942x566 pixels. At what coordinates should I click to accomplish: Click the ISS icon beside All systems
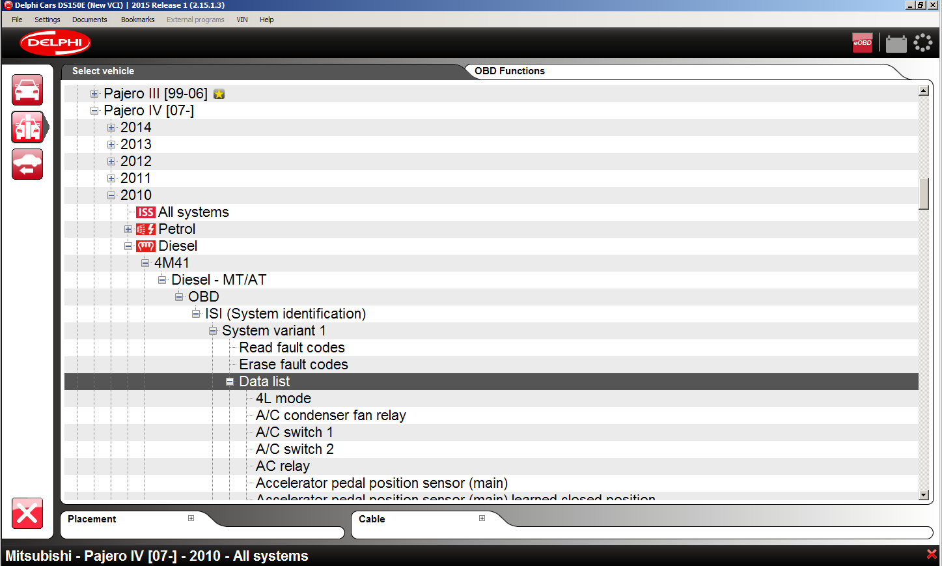(146, 212)
